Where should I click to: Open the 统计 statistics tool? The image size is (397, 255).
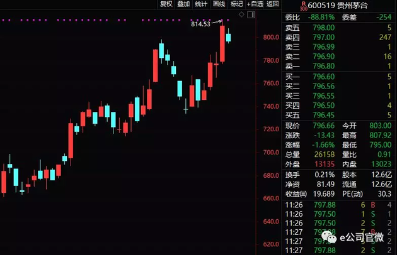pyautogui.click(x=201, y=4)
